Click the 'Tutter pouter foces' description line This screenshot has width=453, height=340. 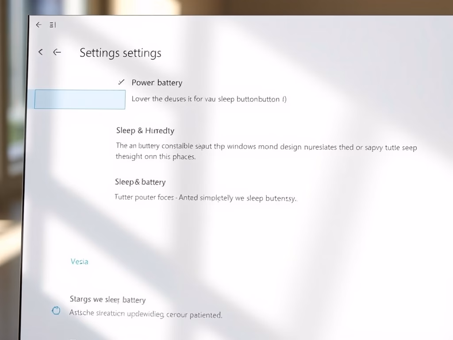point(206,198)
